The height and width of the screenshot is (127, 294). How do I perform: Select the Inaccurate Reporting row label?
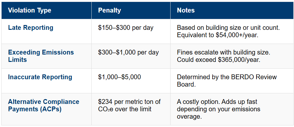pyautogui.click(x=40, y=77)
